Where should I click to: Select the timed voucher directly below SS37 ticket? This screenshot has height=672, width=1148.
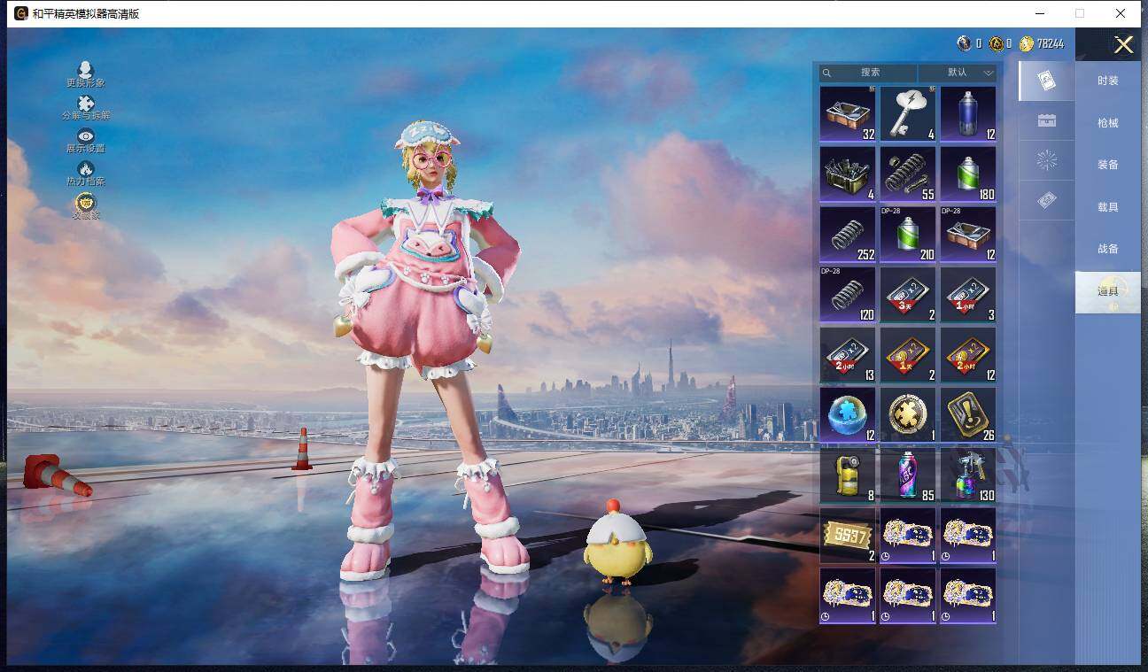(x=848, y=596)
